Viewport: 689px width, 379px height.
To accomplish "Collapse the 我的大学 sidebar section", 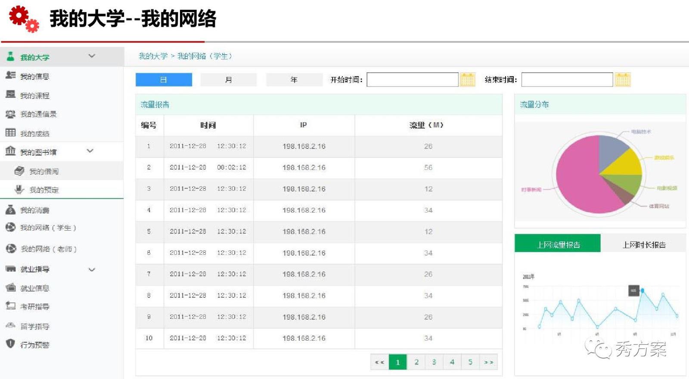I will click(x=92, y=56).
